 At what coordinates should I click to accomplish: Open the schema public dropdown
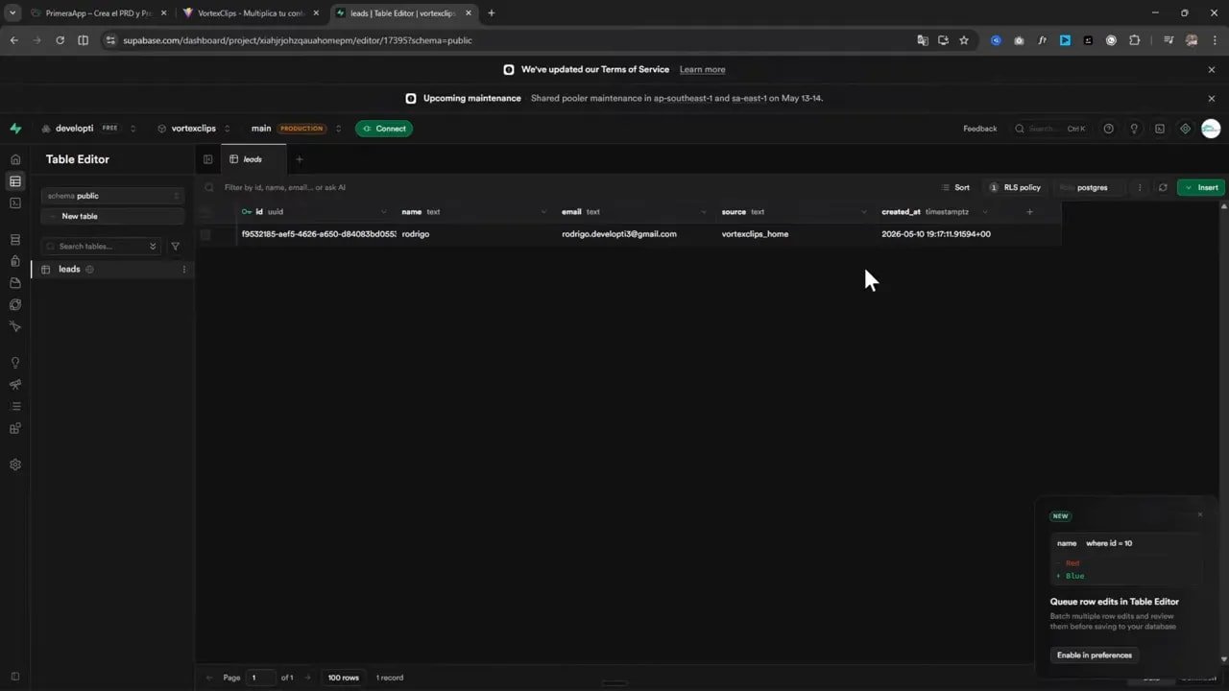113,196
